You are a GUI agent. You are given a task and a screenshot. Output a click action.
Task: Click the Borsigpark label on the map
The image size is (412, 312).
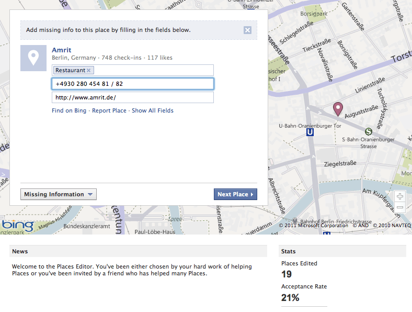tap(314, 14)
